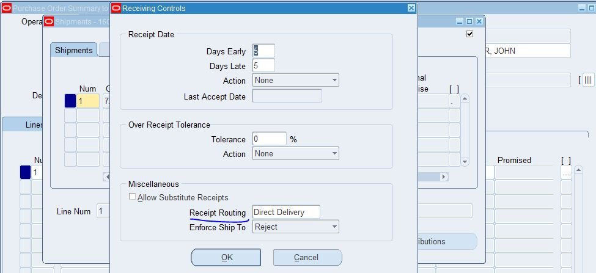Open the Receipt Date Action dropdown
The image size is (596, 273).
click(x=296, y=80)
